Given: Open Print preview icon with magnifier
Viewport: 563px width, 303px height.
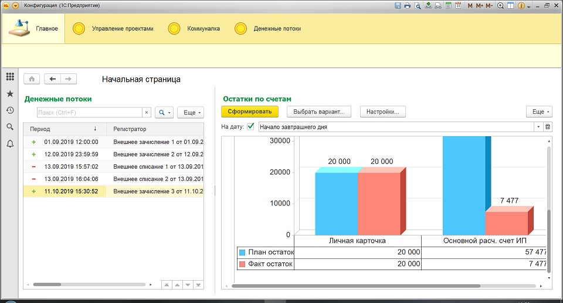Looking at the screenshot, I should (417, 5).
